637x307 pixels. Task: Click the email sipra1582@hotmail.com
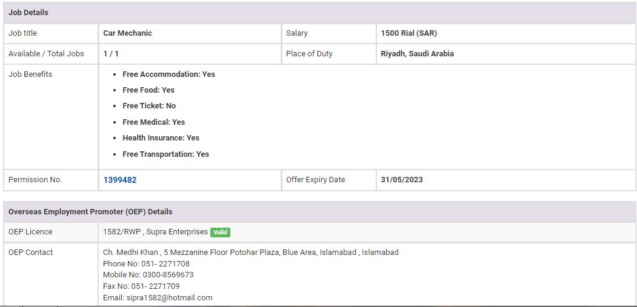coord(158,297)
